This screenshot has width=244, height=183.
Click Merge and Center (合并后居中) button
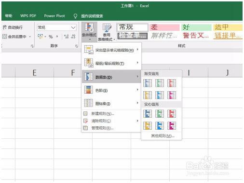pos(14,37)
